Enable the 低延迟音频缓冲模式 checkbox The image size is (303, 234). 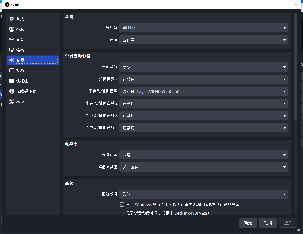(122, 213)
